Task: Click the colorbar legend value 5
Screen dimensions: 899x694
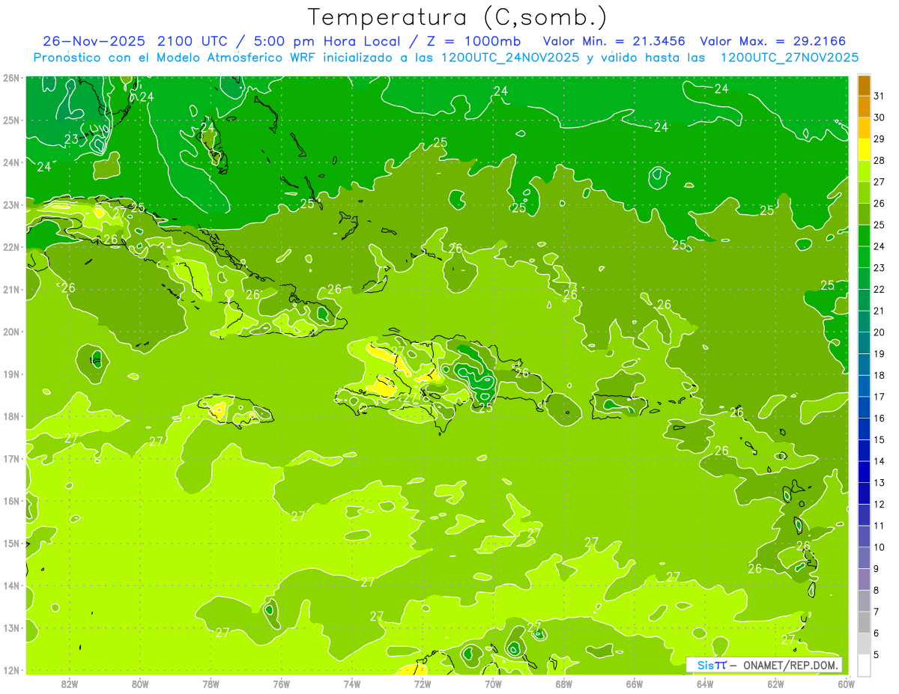Action: coord(877,654)
